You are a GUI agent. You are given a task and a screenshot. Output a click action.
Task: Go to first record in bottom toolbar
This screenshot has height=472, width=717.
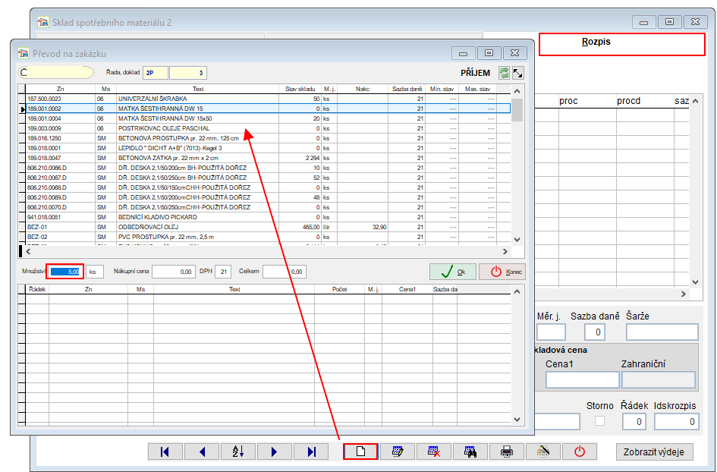pos(165,452)
